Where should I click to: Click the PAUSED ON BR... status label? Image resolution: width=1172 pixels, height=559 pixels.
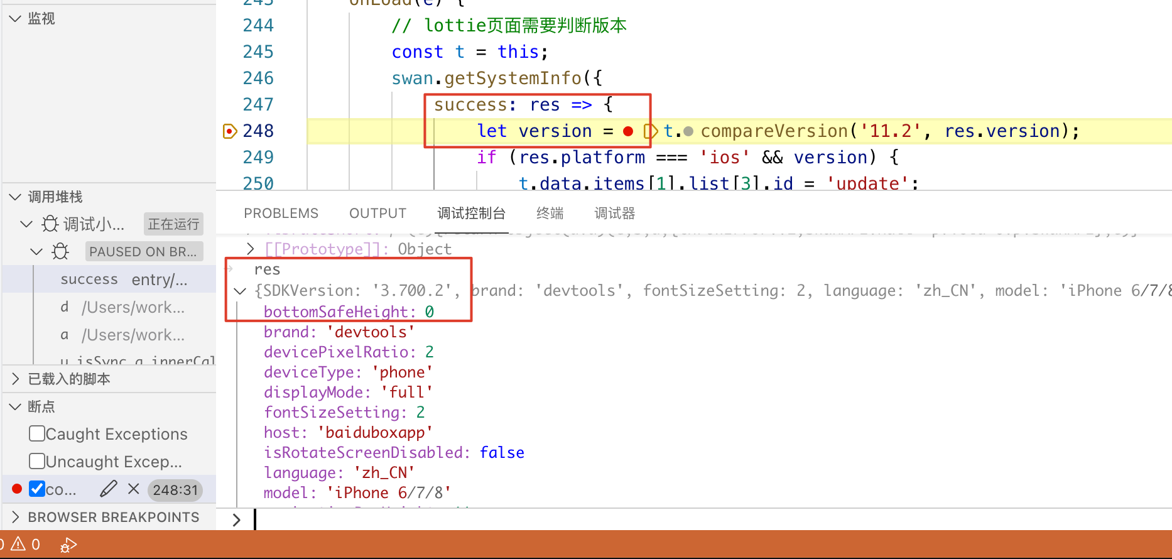click(143, 252)
